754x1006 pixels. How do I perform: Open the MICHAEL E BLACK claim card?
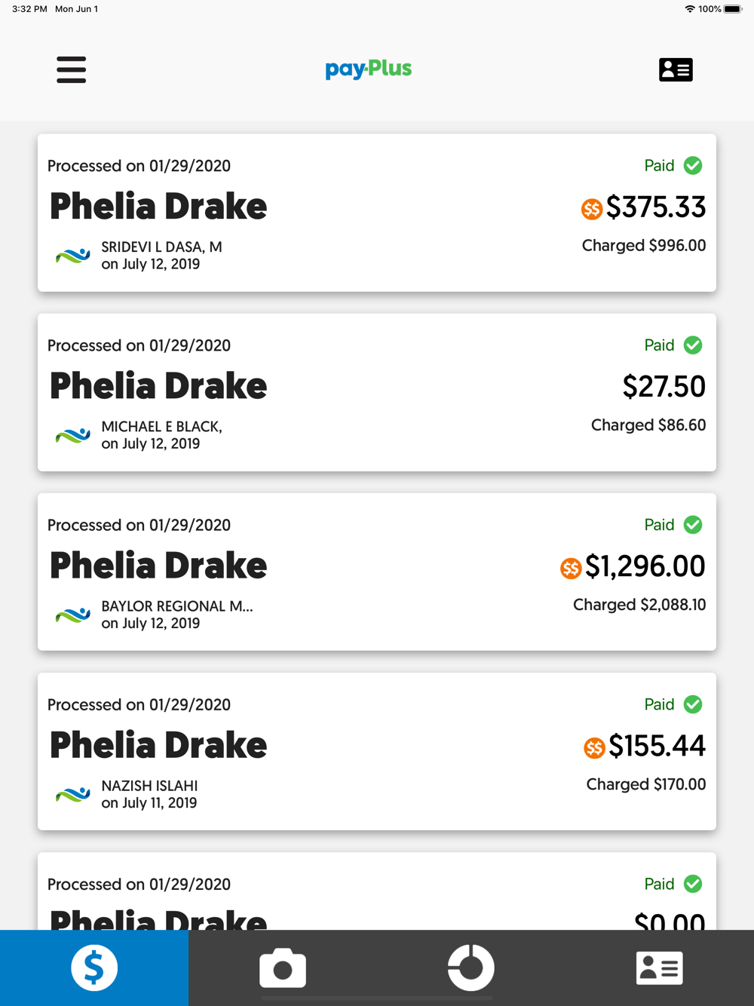click(377, 392)
